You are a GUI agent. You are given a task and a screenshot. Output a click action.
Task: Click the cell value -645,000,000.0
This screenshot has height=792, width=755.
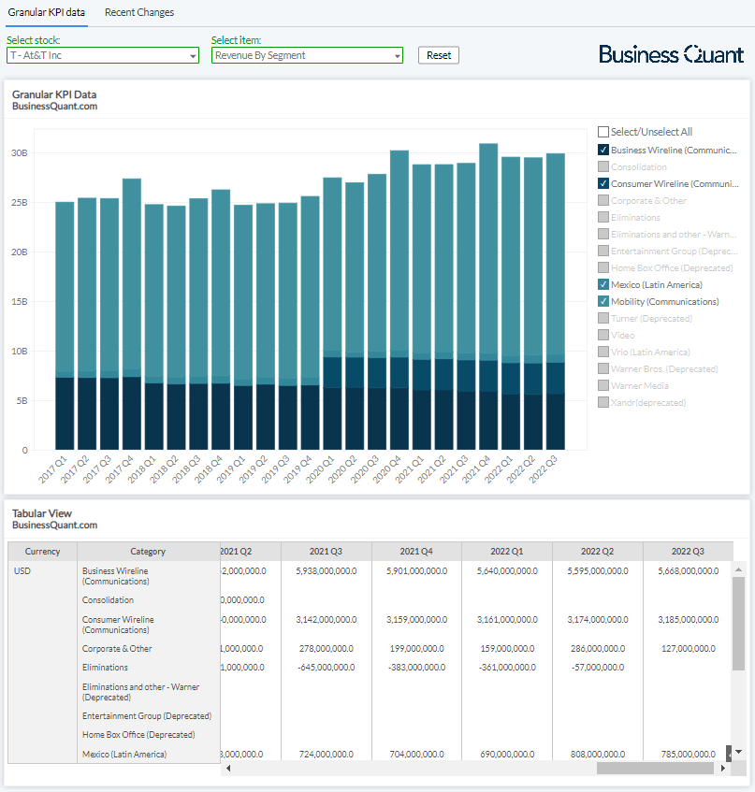coord(327,668)
